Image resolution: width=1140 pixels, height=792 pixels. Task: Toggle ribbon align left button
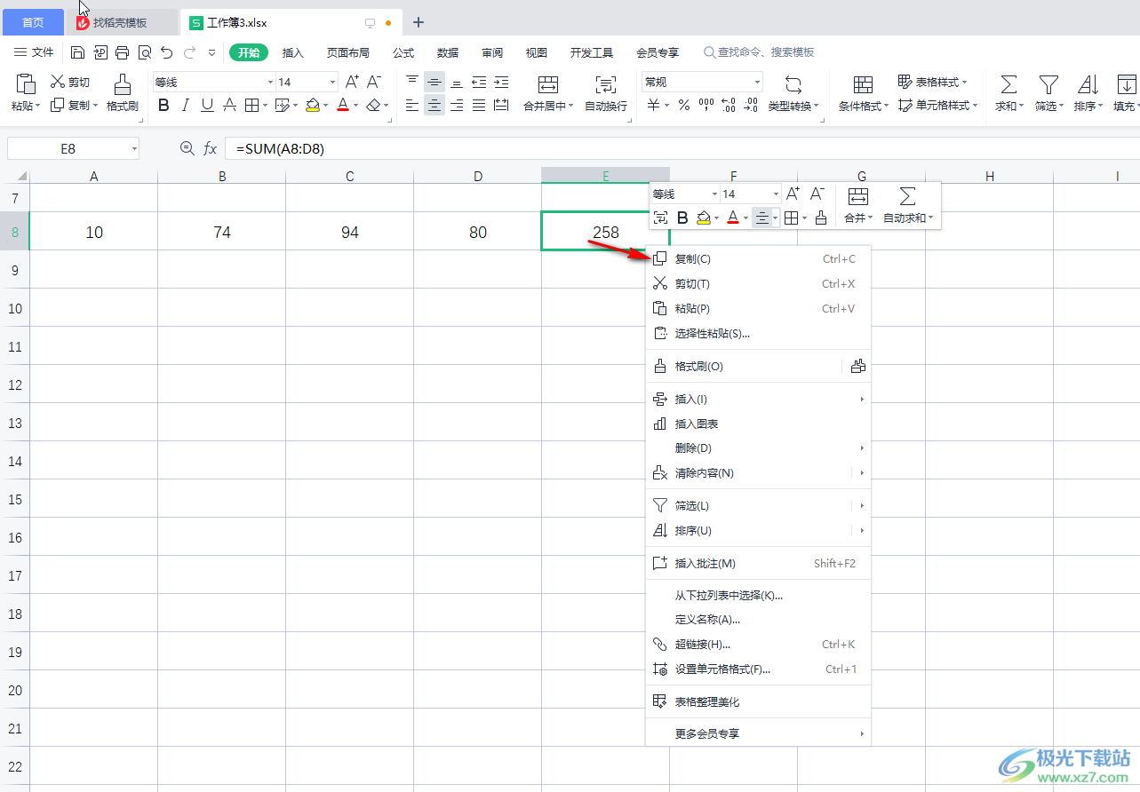point(411,106)
